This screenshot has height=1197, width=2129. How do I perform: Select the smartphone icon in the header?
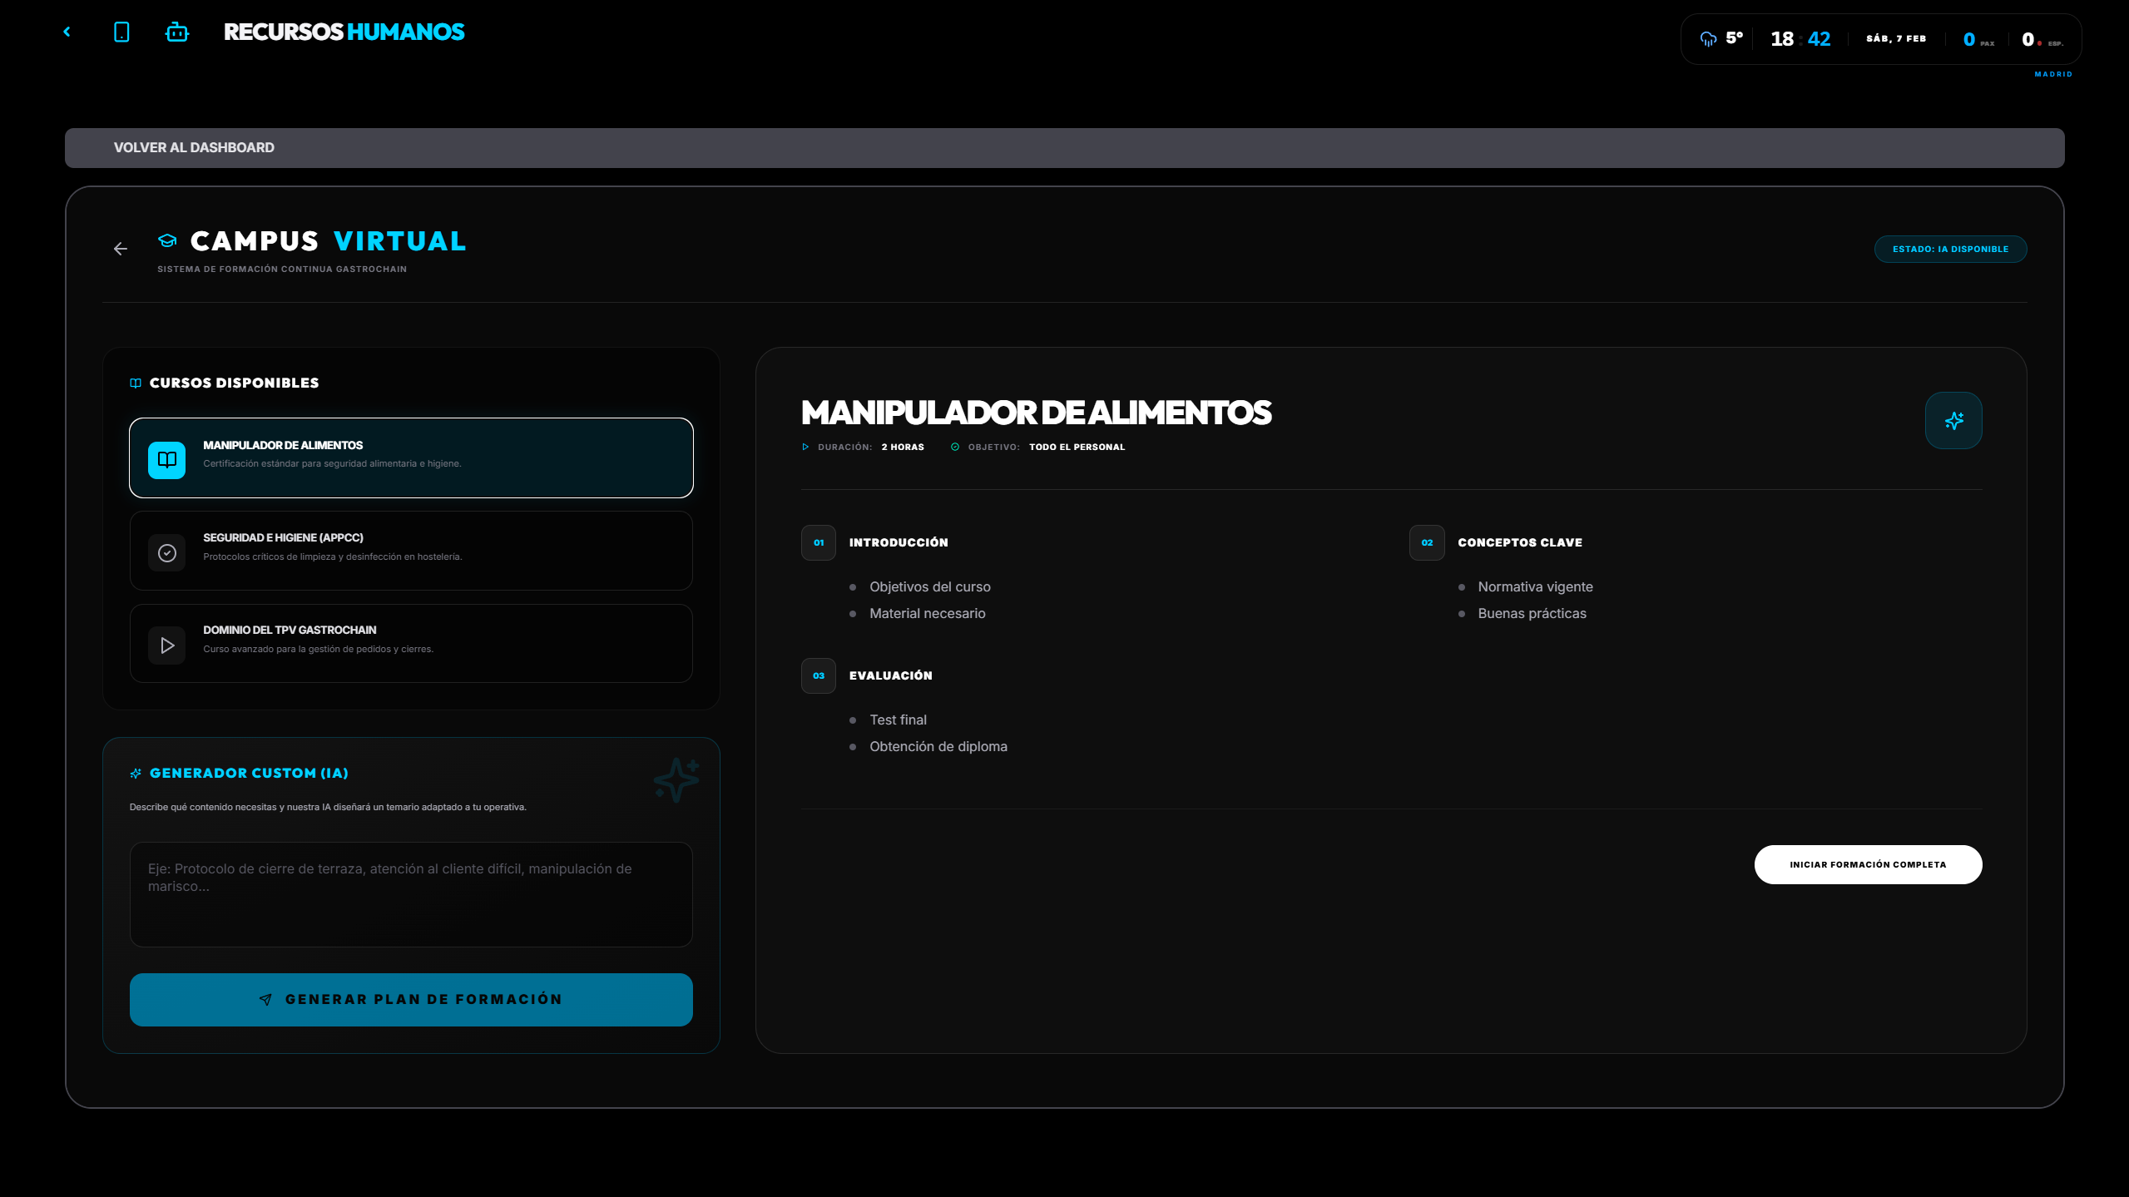click(122, 31)
